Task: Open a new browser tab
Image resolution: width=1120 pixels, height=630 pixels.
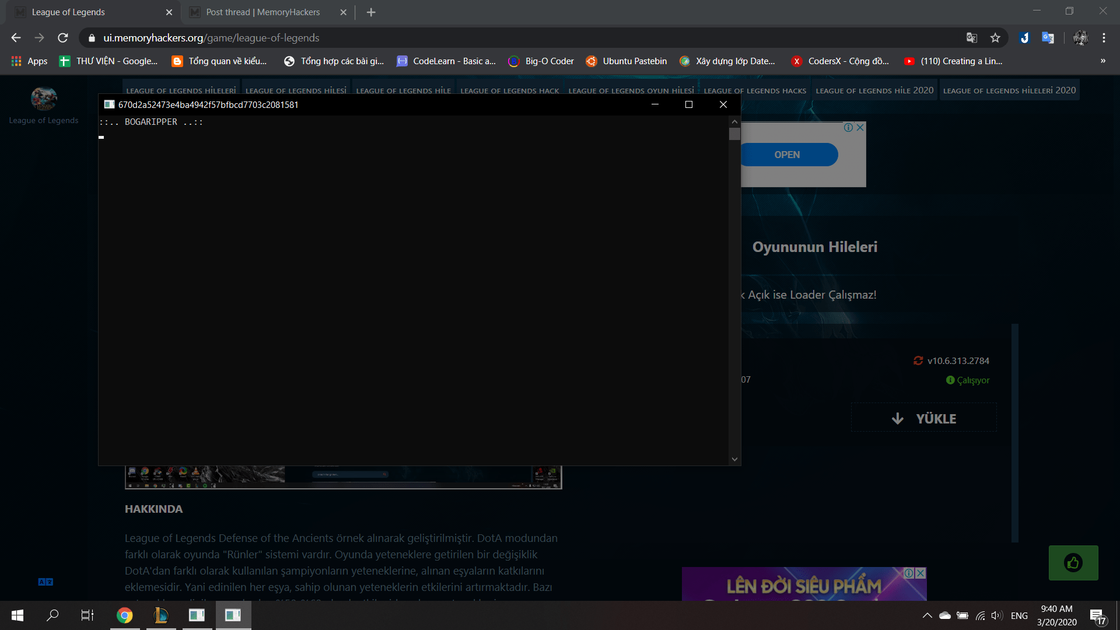Action: (x=371, y=12)
